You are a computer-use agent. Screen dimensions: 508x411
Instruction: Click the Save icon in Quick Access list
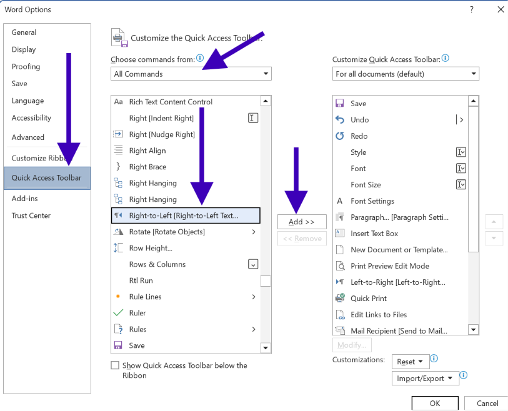coord(339,103)
